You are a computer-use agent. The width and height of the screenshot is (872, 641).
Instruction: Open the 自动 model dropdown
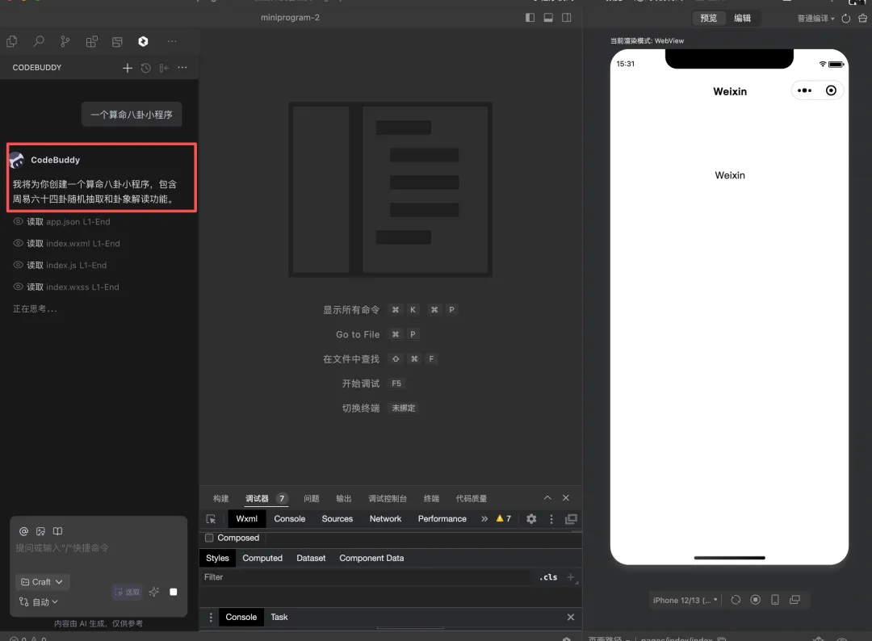tap(39, 602)
